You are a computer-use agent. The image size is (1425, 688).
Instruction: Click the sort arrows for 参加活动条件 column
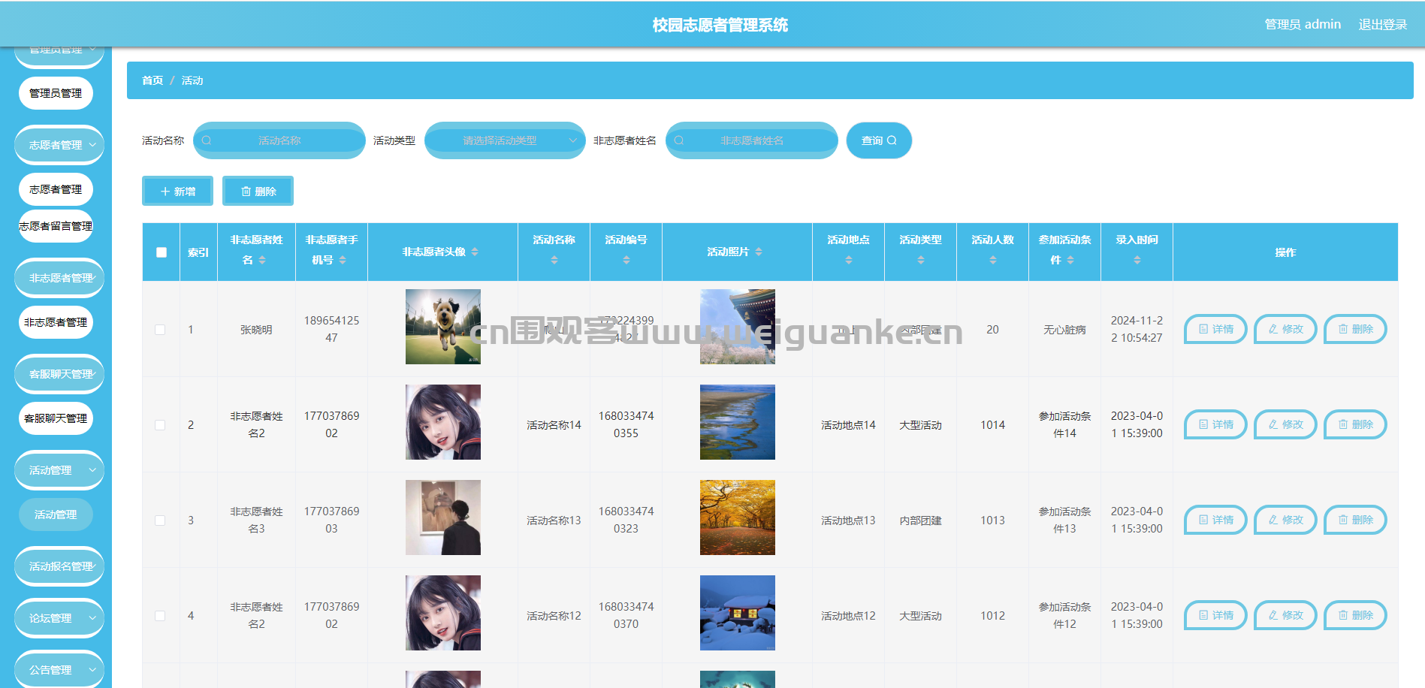pyautogui.click(x=1070, y=260)
